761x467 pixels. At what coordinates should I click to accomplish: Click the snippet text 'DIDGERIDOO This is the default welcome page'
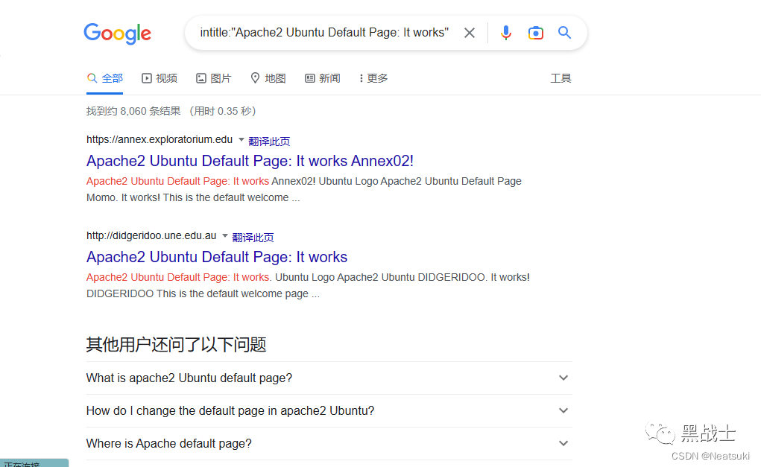(x=203, y=293)
